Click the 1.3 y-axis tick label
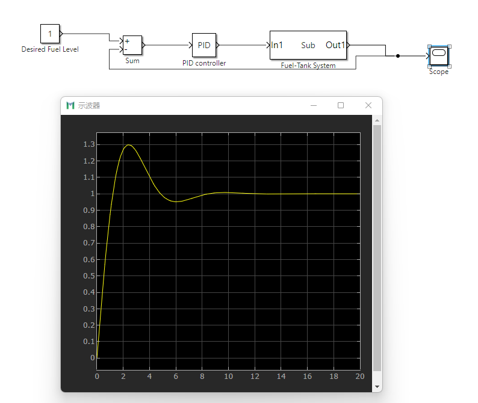Image resolution: width=478 pixels, height=403 pixels. tap(89, 144)
